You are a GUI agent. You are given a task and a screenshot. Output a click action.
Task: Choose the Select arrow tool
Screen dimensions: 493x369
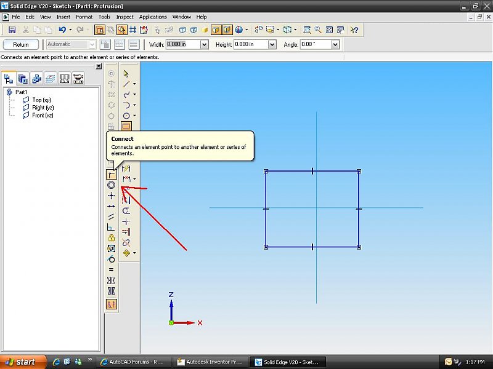click(x=126, y=73)
